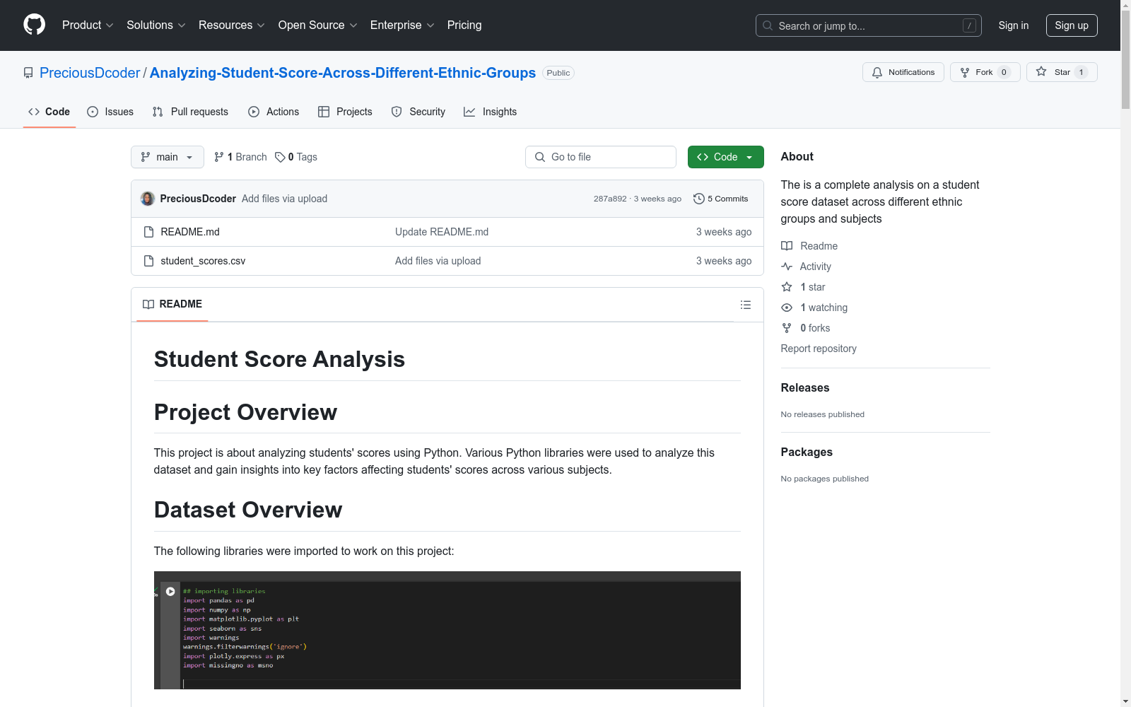Open the importing libraries code screenshot
Viewport: 1131px width, 707px height.
[x=447, y=630]
